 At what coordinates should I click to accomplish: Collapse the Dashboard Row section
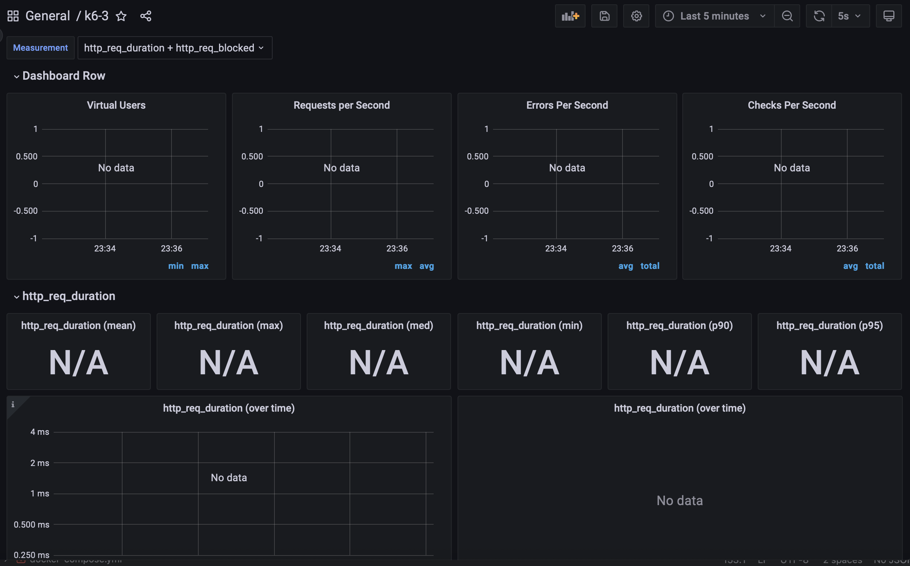(x=63, y=76)
